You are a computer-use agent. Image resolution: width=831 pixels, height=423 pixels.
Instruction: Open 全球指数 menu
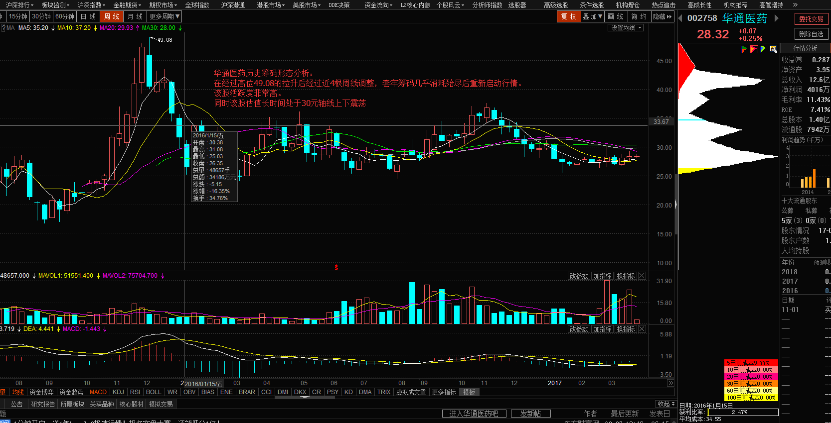tap(197, 5)
